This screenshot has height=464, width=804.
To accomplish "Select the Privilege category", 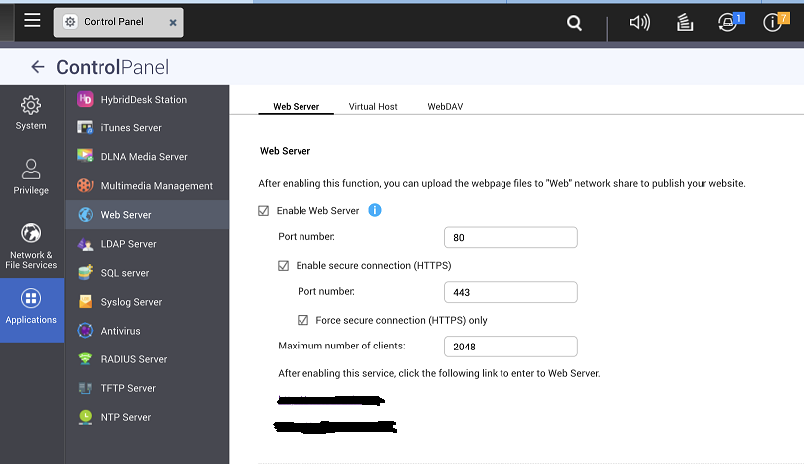I will tap(31, 176).
